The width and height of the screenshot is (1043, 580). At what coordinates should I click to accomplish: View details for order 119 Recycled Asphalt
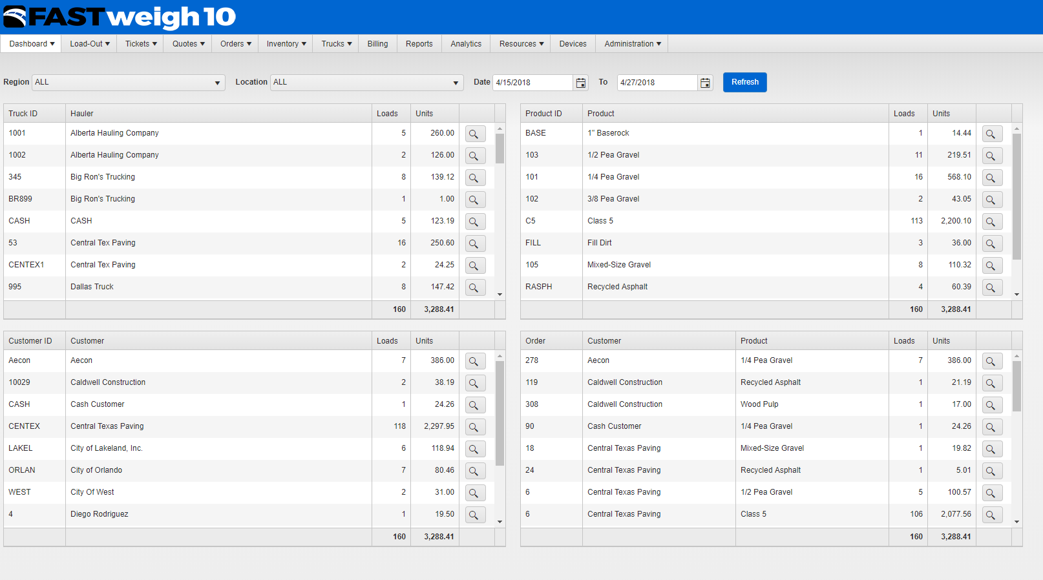click(992, 383)
